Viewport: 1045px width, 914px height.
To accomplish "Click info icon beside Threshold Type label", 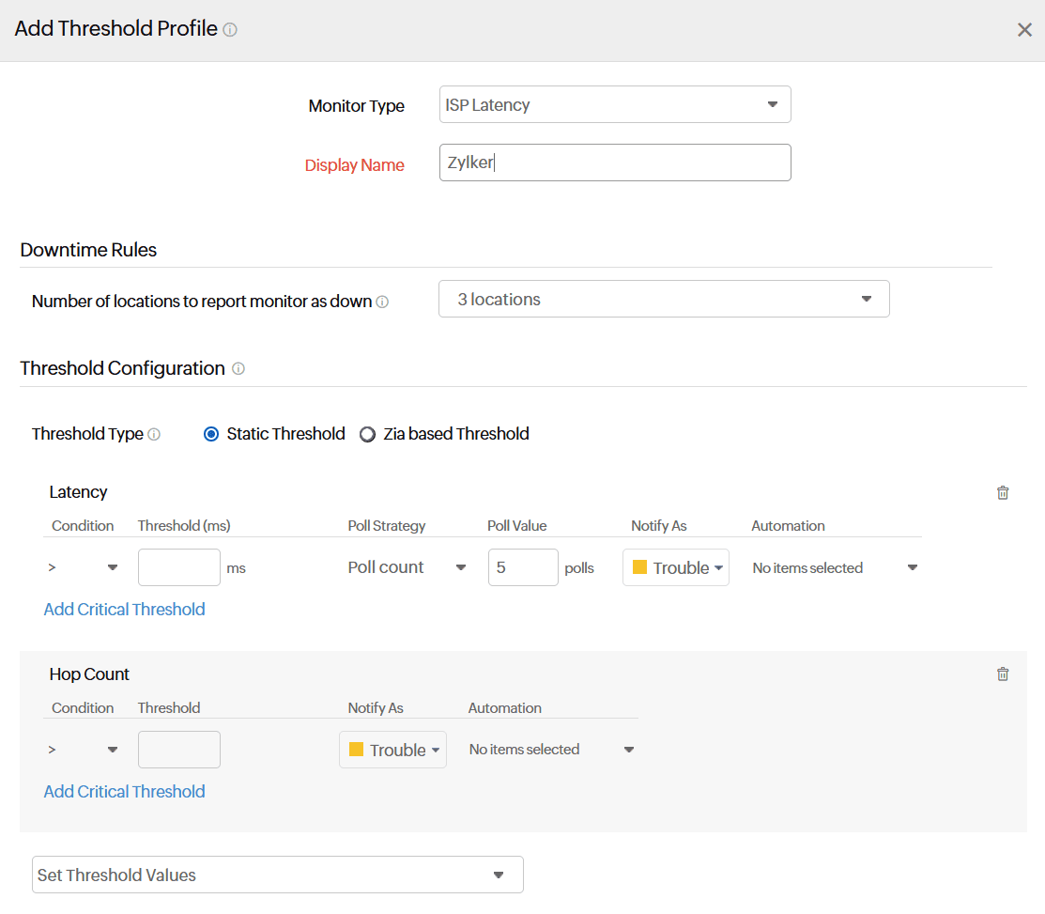I will (x=154, y=434).
